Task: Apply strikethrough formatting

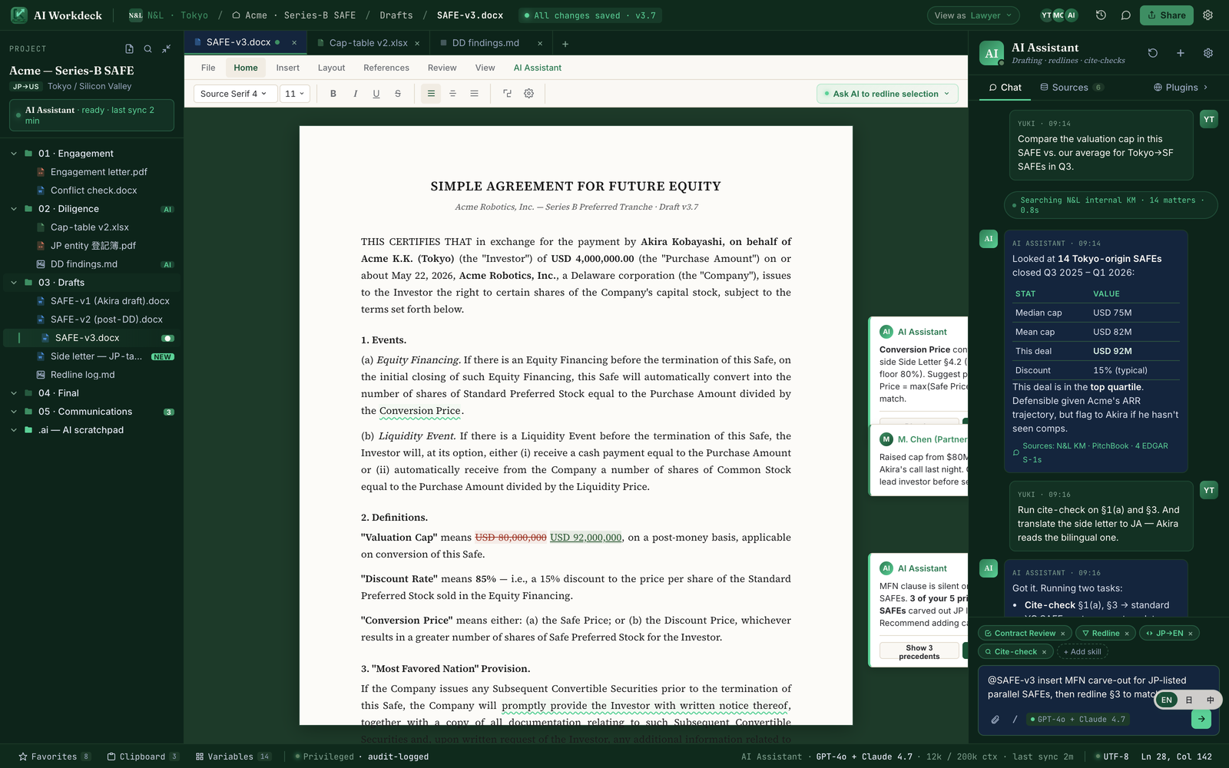Action: pos(398,94)
